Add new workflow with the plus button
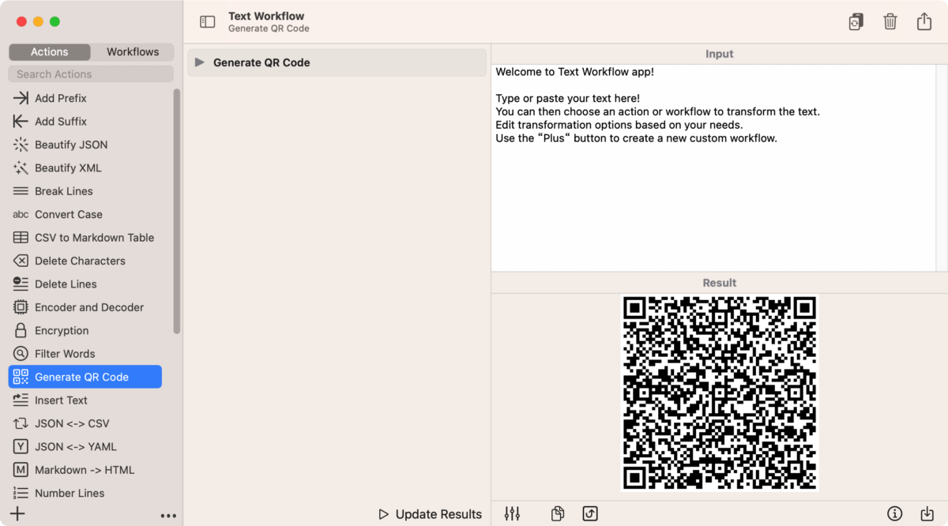The height and width of the screenshot is (526, 948). point(17,514)
